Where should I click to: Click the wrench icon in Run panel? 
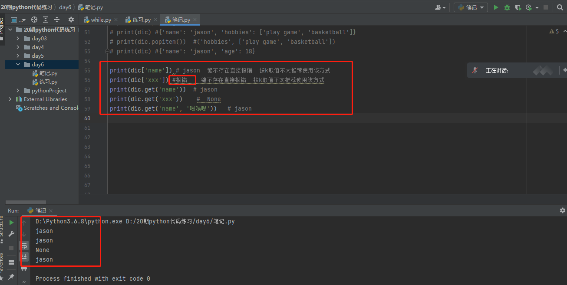(11, 234)
